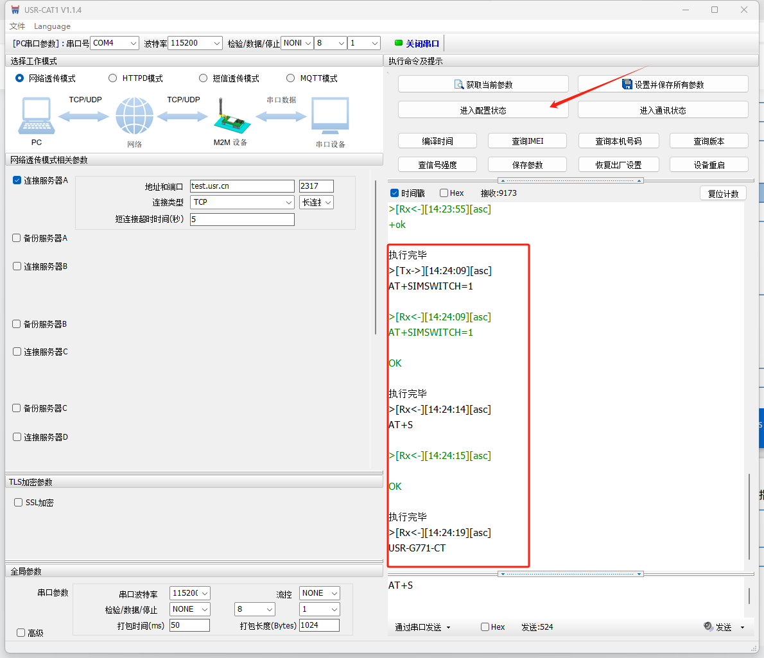Click the network globe icon

point(134,116)
